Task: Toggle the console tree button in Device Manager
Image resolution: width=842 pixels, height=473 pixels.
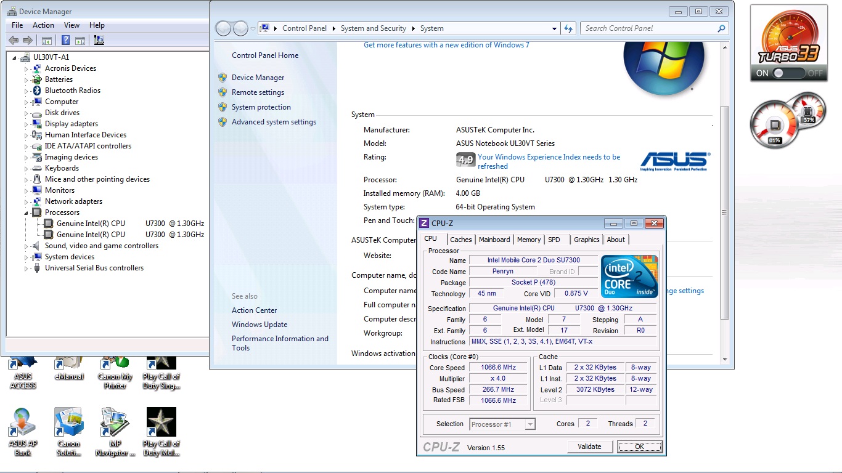Action: pos(46,41)
